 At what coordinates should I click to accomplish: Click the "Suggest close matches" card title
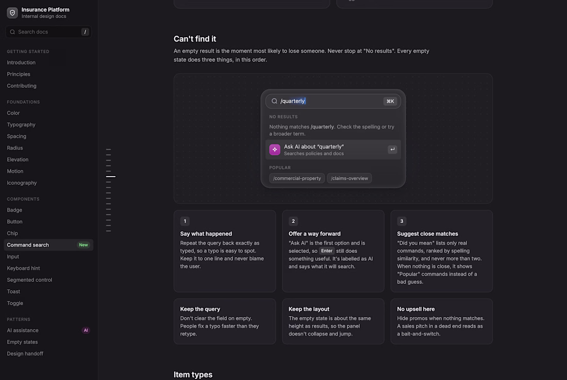pyautogui.click(x=427, y=234)
